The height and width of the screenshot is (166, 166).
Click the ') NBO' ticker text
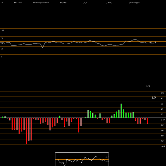point(109,3)
